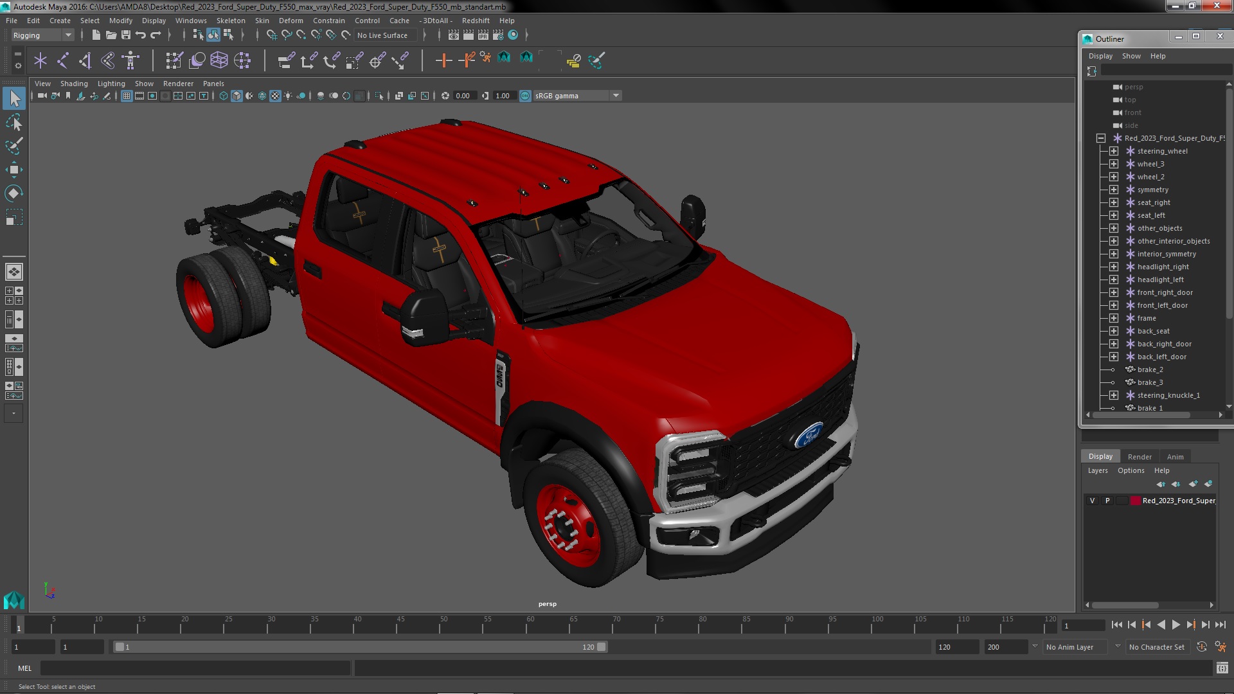The image size is (1234, 694).
Task: Open the Skeleton menu
Action: (230, 21)
